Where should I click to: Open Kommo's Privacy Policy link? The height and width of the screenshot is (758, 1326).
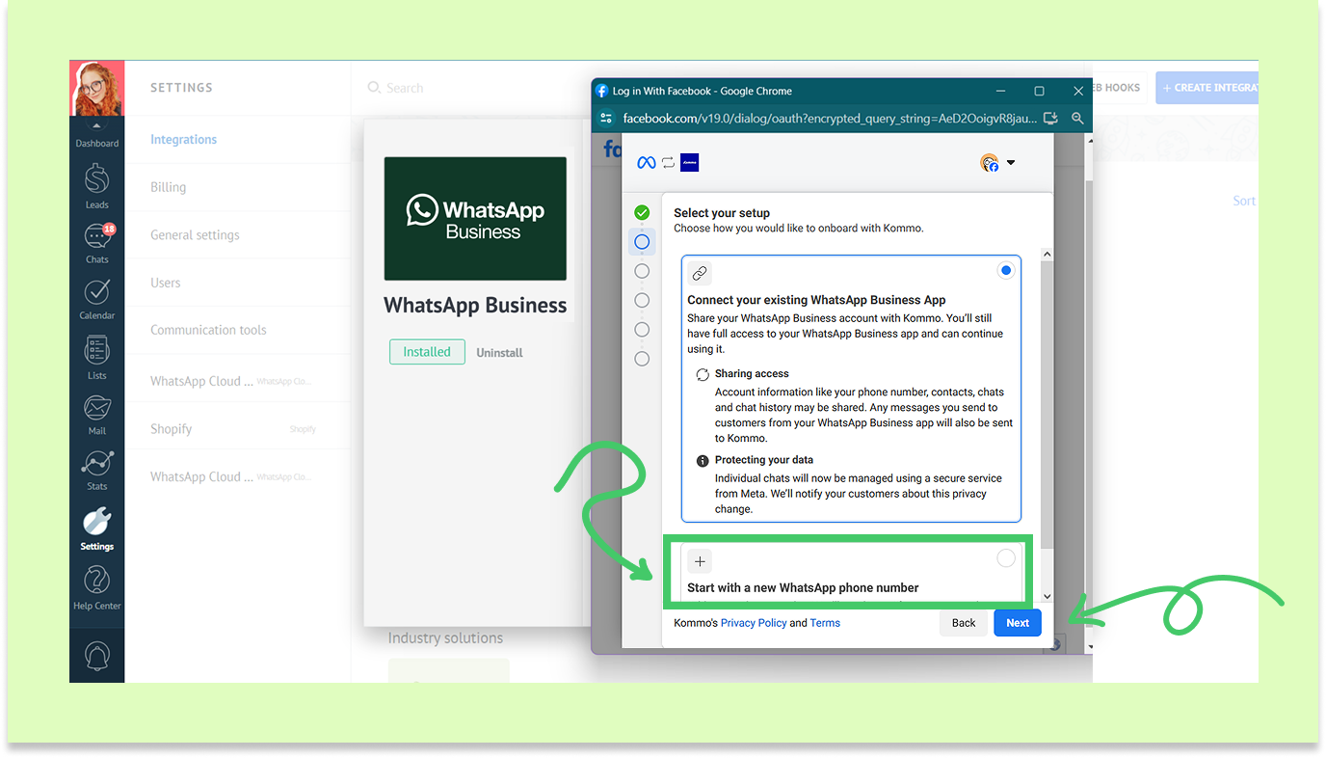tap(754, 623)
